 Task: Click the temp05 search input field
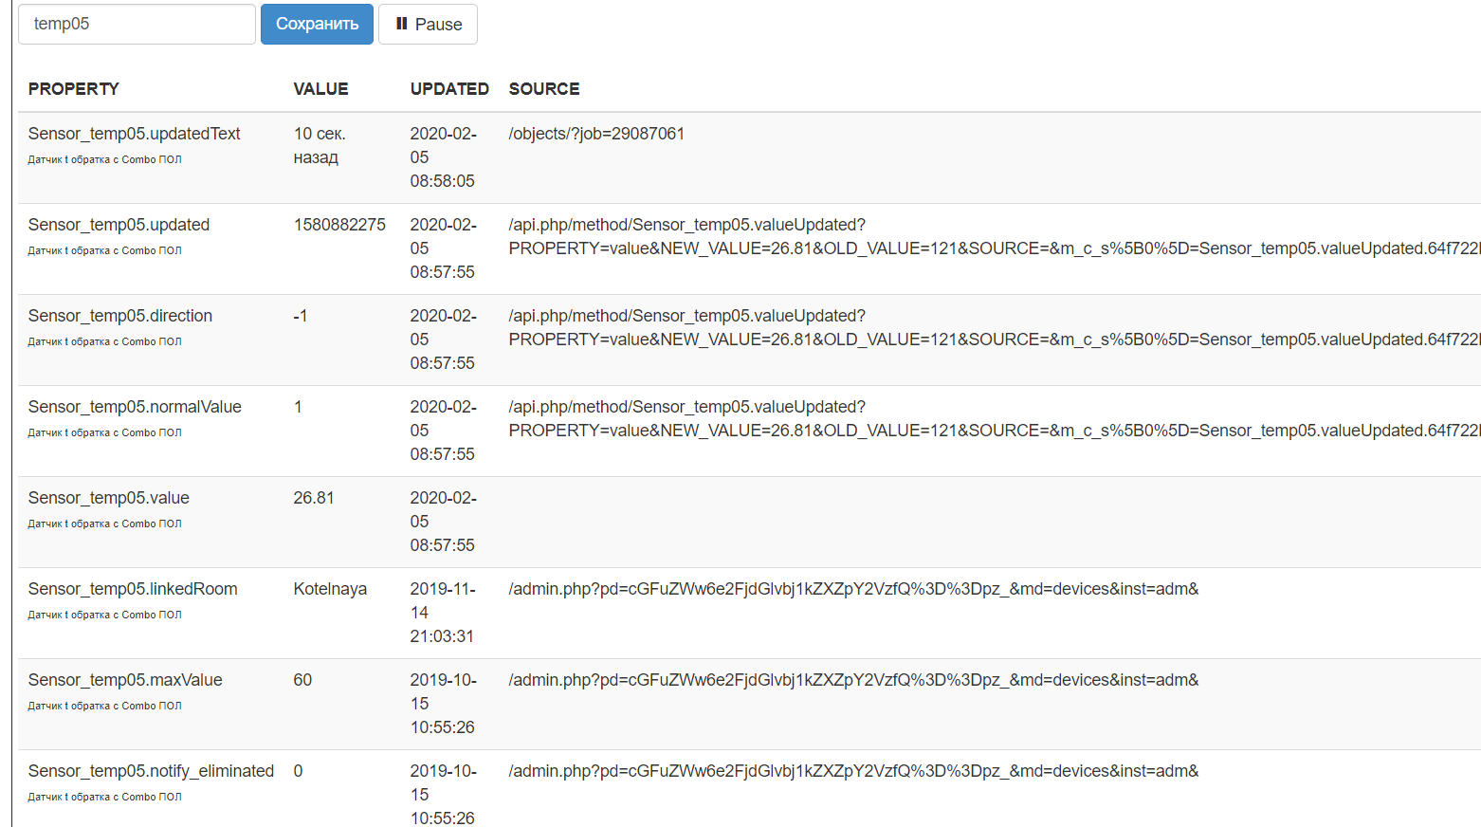[x=137, y=24]
